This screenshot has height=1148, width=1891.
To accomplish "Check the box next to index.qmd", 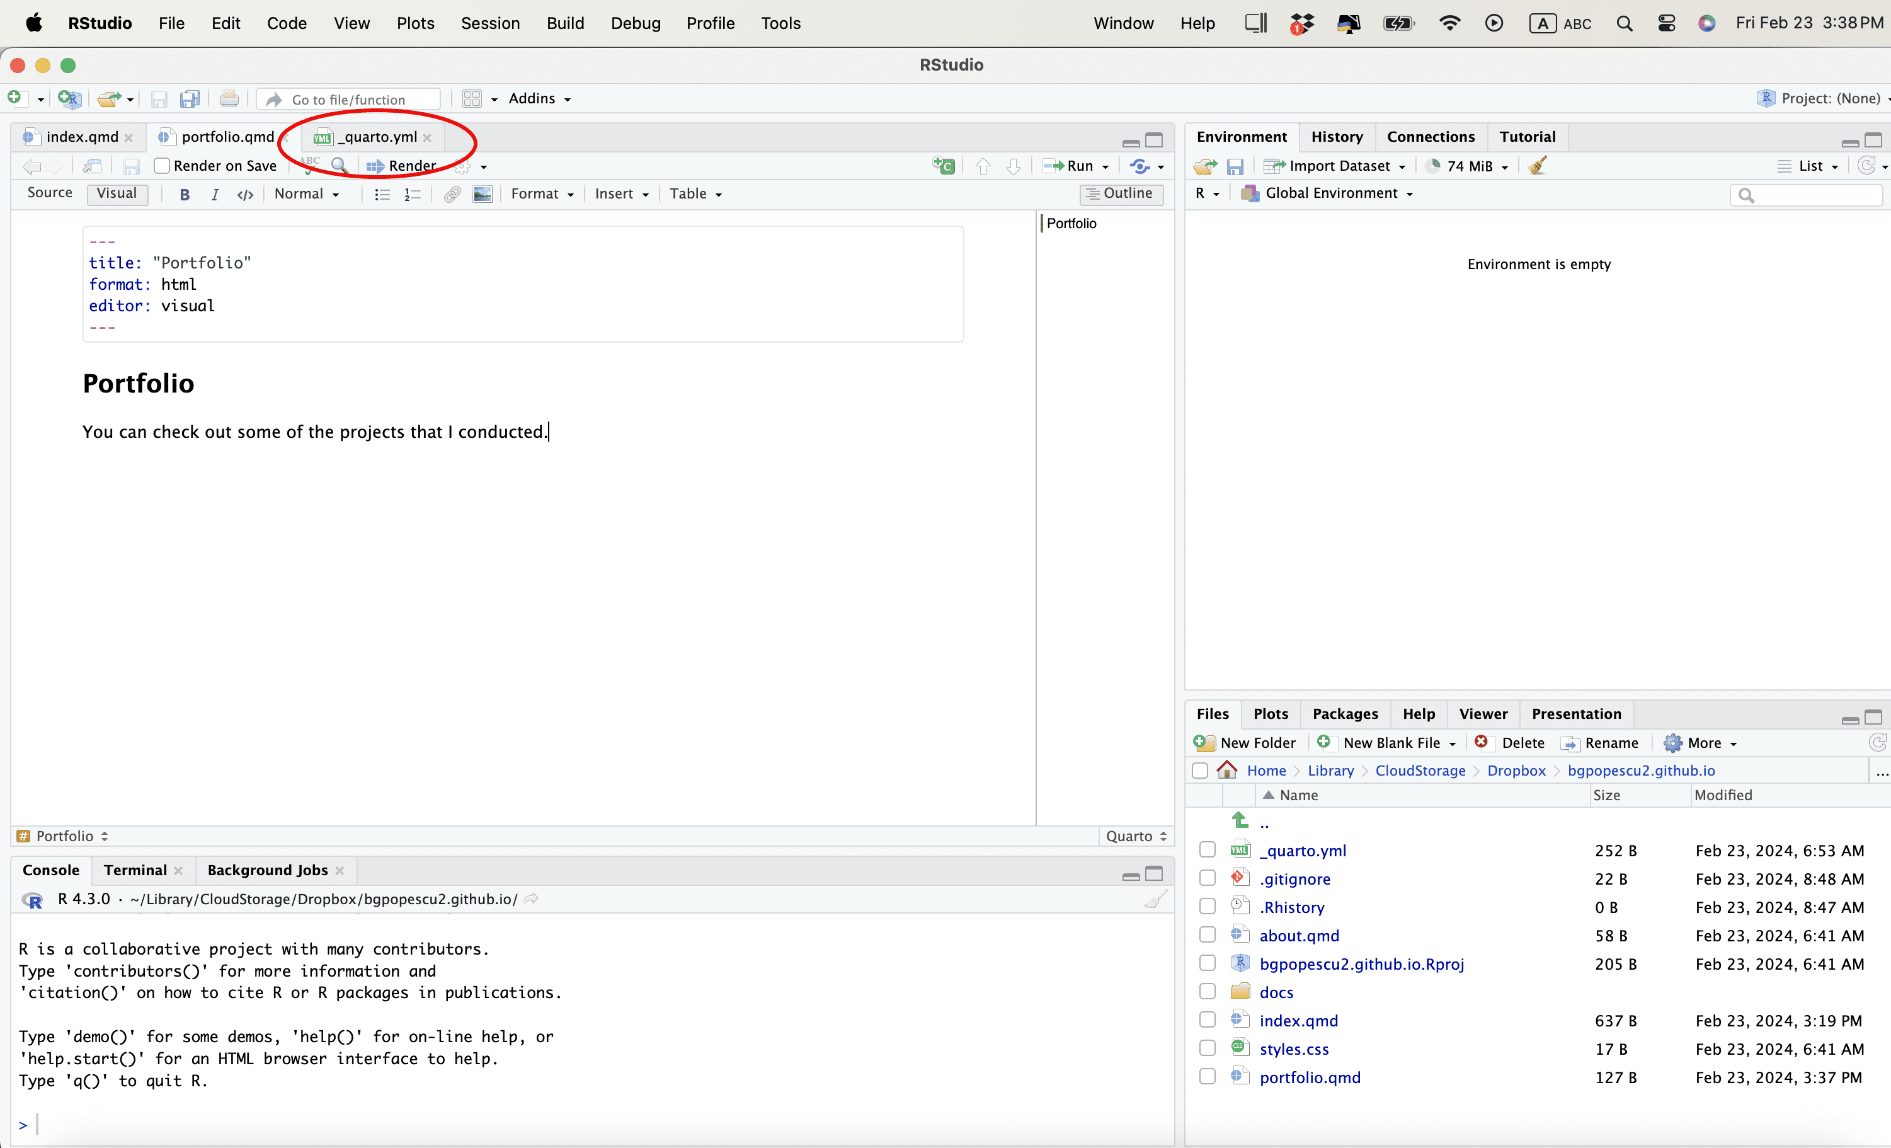I will tap(1207, 1021).
